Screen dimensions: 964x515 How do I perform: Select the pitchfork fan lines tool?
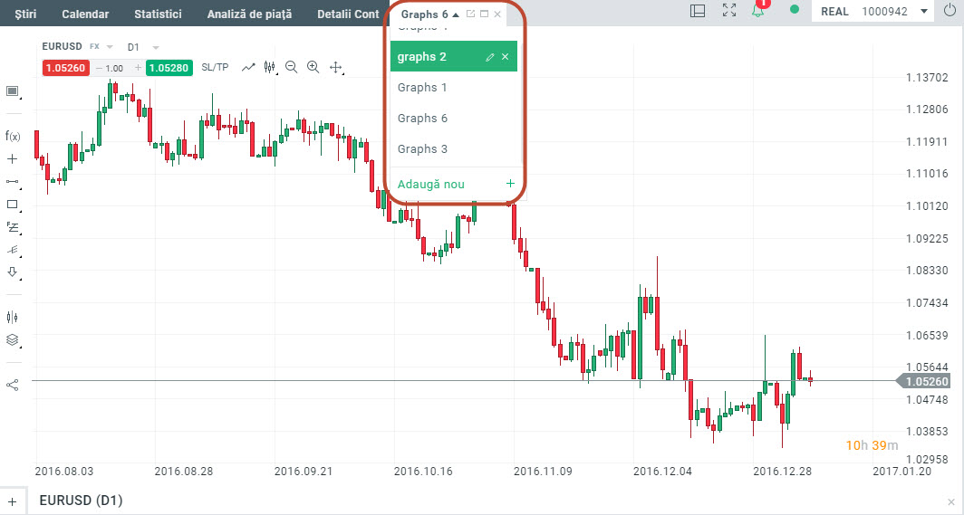(x=13, y=250)
